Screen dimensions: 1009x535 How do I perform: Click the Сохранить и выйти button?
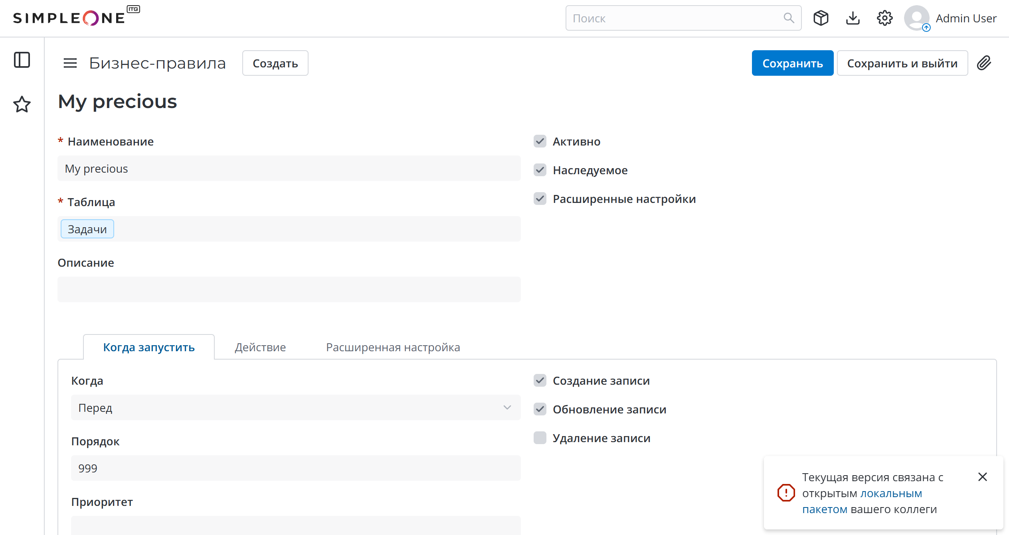[902, 63]
